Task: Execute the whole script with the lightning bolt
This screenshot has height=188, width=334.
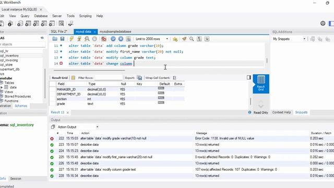Action: coord(71,39)
